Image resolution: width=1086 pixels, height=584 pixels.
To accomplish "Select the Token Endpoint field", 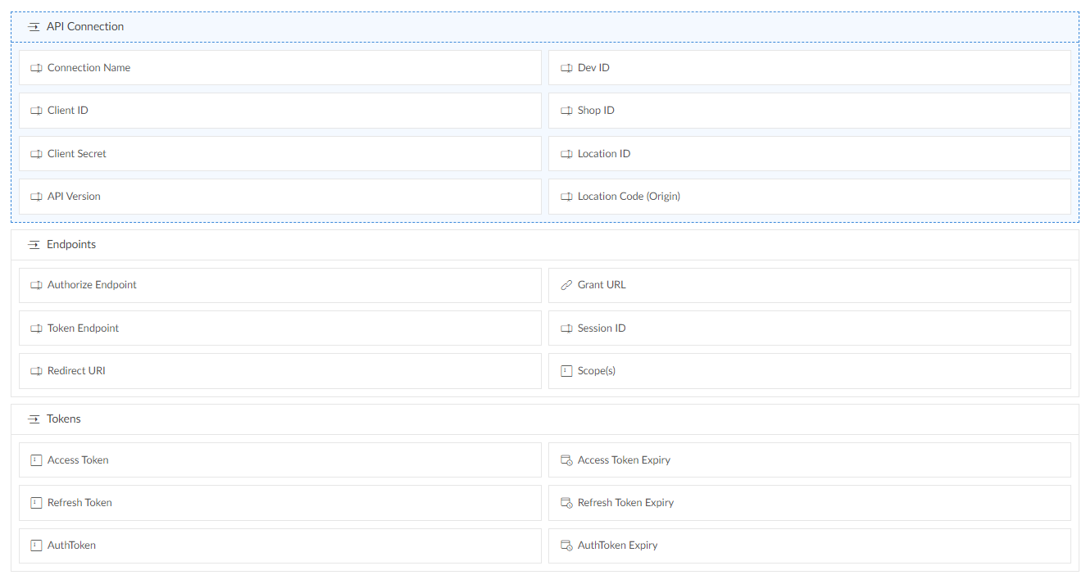I will click(x=279, y=328).
